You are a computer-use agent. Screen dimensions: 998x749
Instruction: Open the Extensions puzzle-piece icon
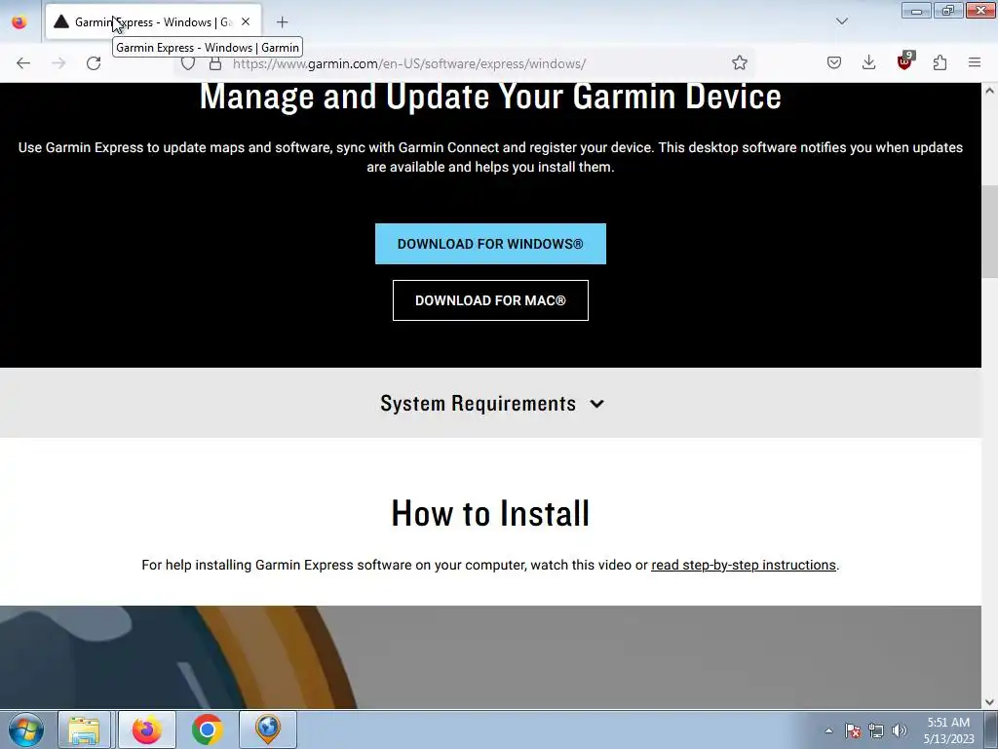[940, 62]
